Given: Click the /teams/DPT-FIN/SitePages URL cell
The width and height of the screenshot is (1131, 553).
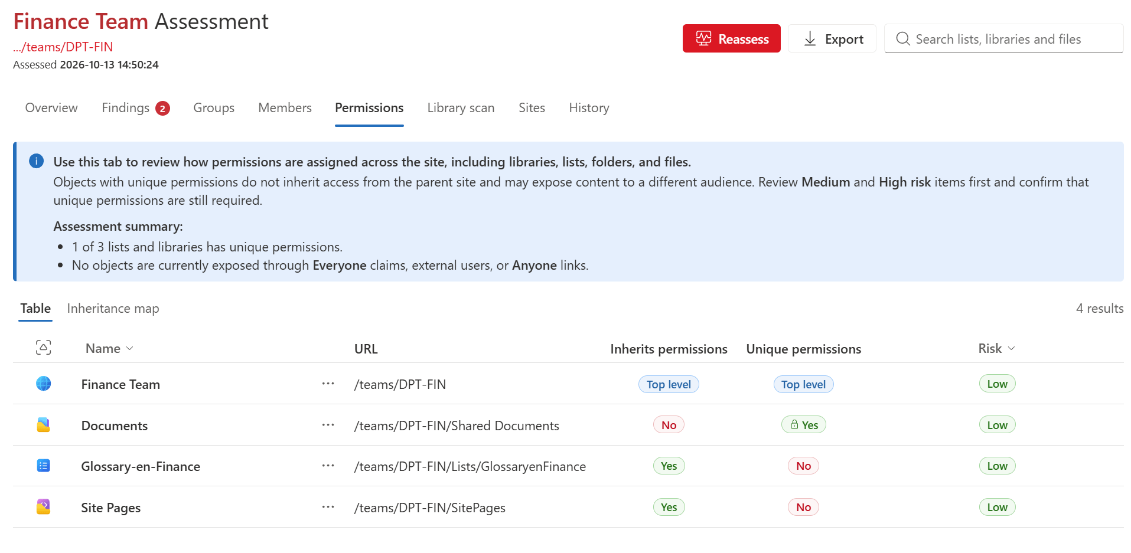Looking at the screenshot, I should pos(430,508).
